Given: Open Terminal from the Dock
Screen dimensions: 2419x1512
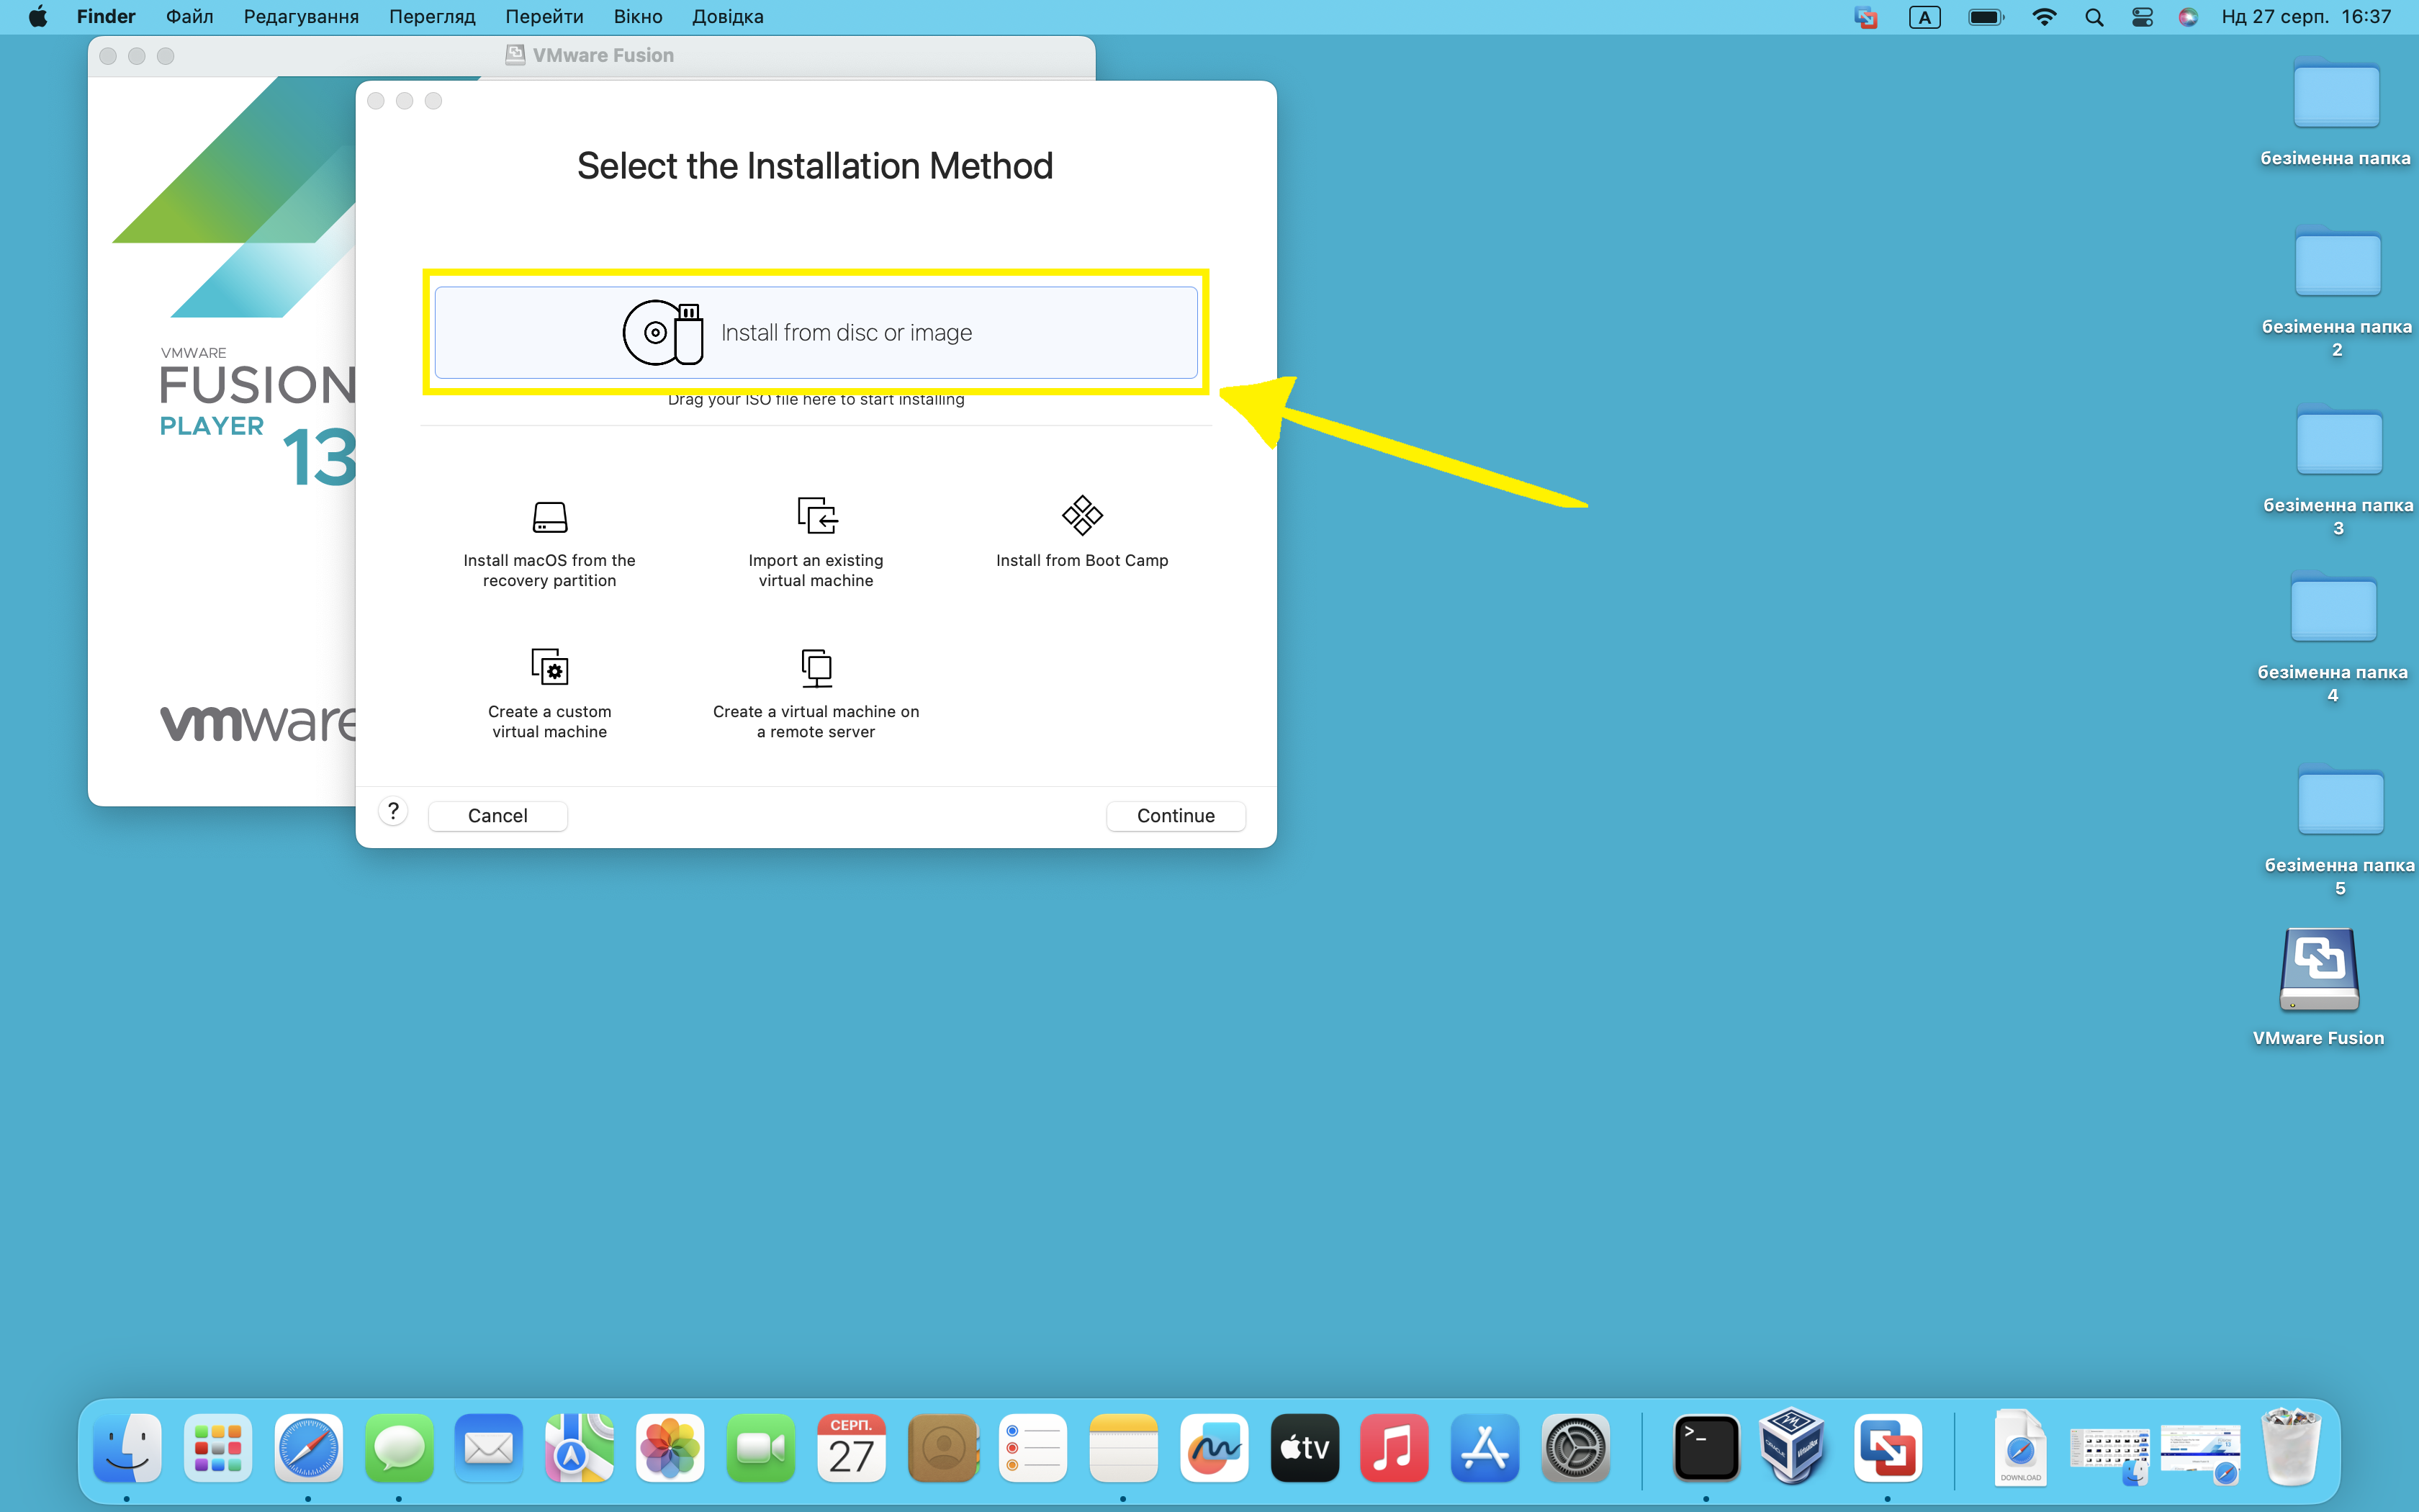Looking at the screenshot, I should [1706, 1447].
